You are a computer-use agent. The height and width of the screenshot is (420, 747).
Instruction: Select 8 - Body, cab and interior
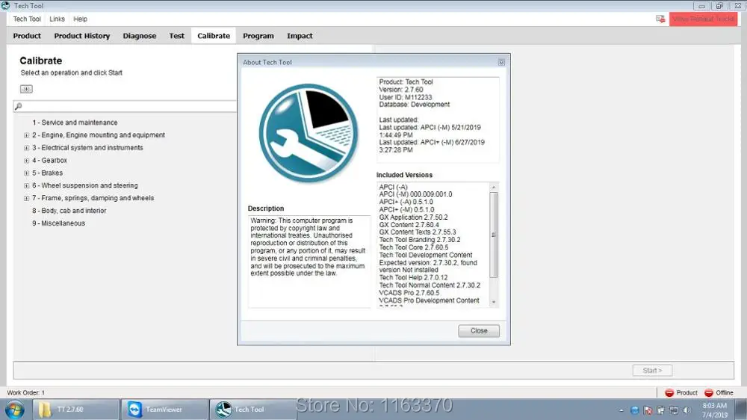pyautogui.click(x=69, y=211)
